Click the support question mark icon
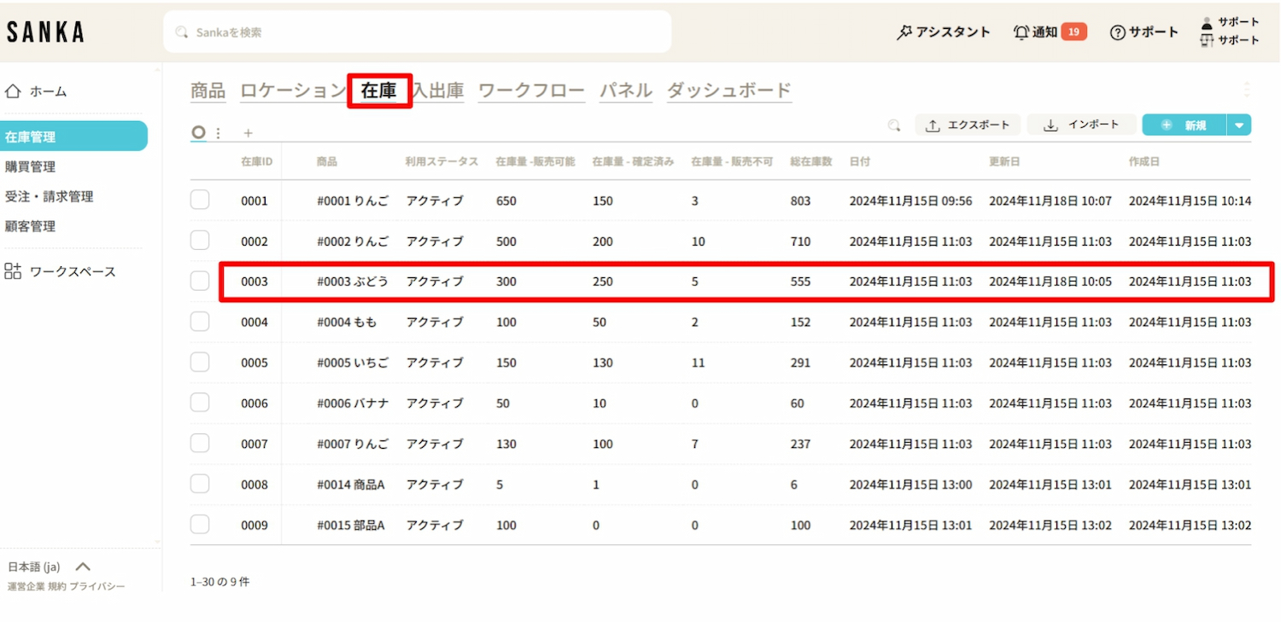This screenshot has width=1281, height=622. (1117, 32)
